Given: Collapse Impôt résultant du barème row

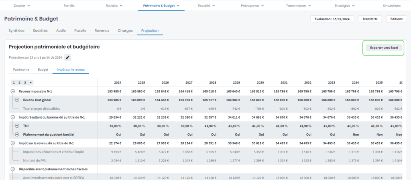Looking at the screenshot, I should tap(13, 117).
